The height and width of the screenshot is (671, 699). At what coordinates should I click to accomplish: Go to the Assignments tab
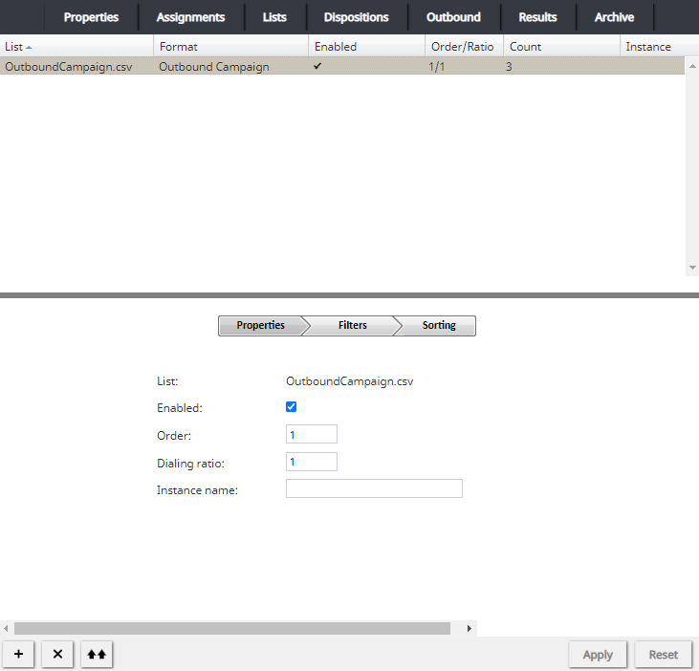coord(190,17)
